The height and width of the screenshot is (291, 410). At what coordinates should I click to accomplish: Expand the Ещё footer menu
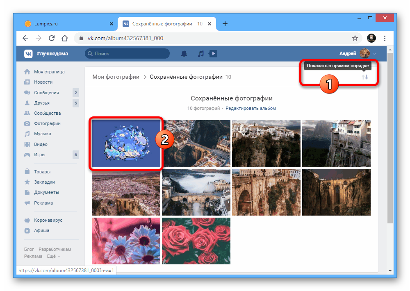(53, 256)
